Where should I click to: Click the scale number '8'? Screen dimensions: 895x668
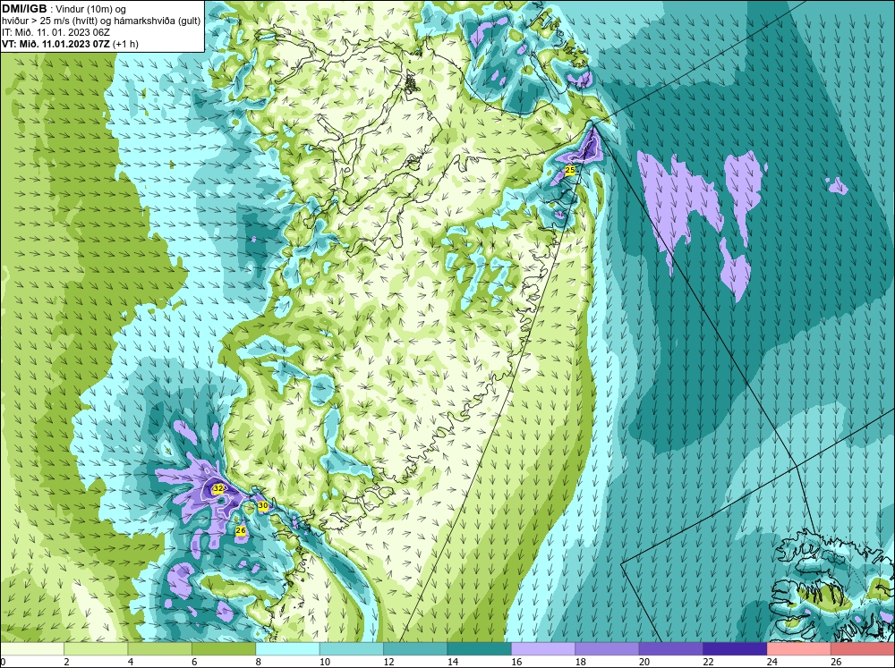[259, 662]
